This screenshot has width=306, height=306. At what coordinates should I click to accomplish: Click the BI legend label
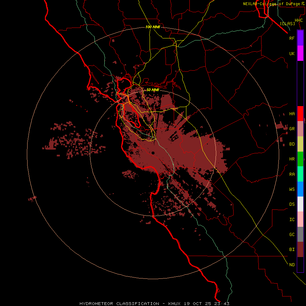pyautogui.click(x=292, y=250)
